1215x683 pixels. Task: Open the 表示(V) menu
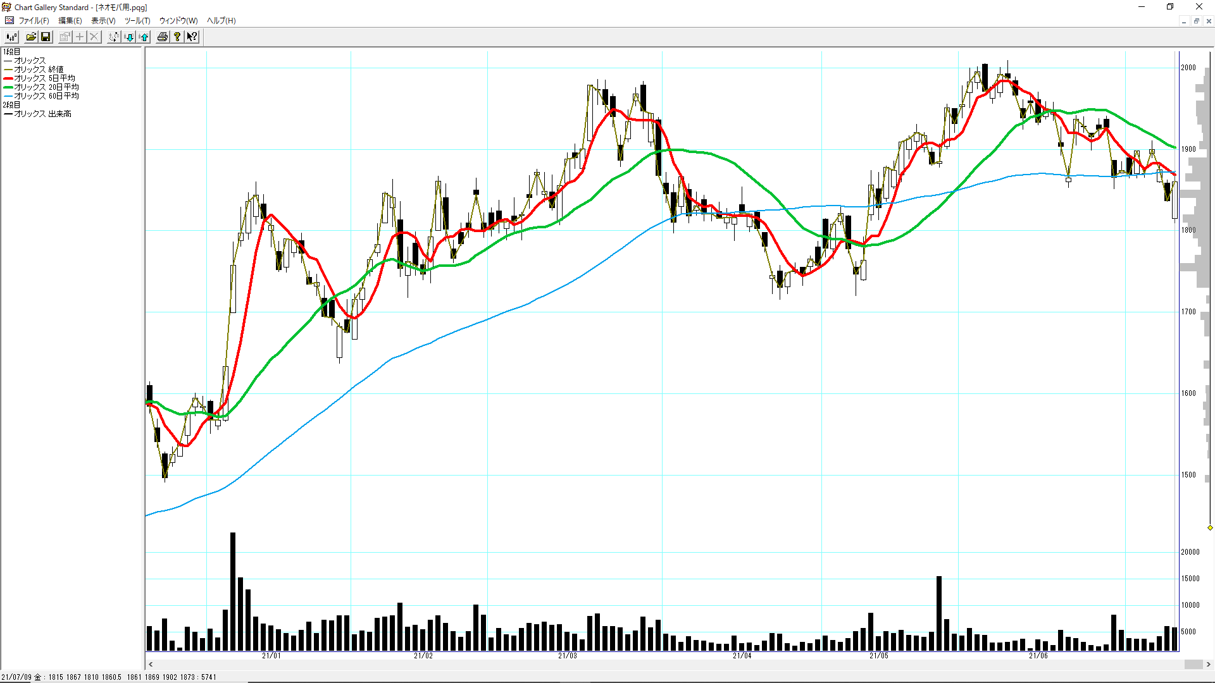coord(103,21)
